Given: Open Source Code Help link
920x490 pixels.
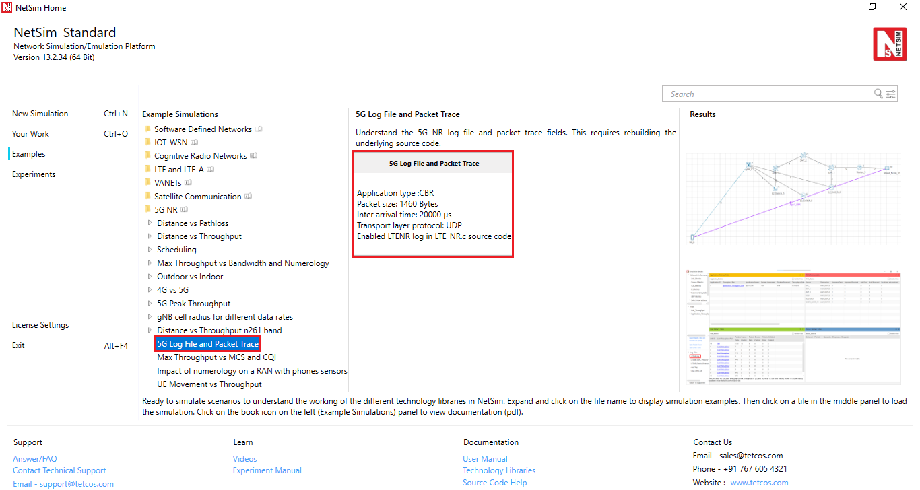Looking at the screenshot, I should coord(495,483).
